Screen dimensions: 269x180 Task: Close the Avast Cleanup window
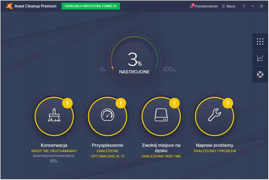[262, 6]
